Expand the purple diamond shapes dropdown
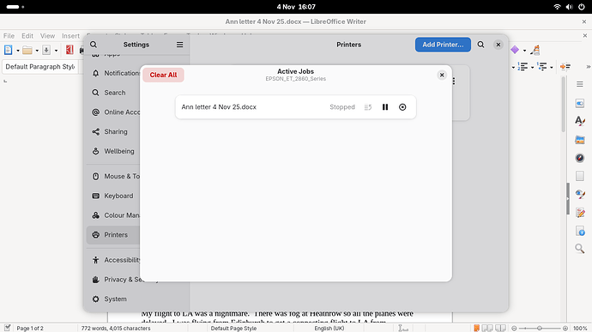Viewport: 592px width, 332px height. 524,51
